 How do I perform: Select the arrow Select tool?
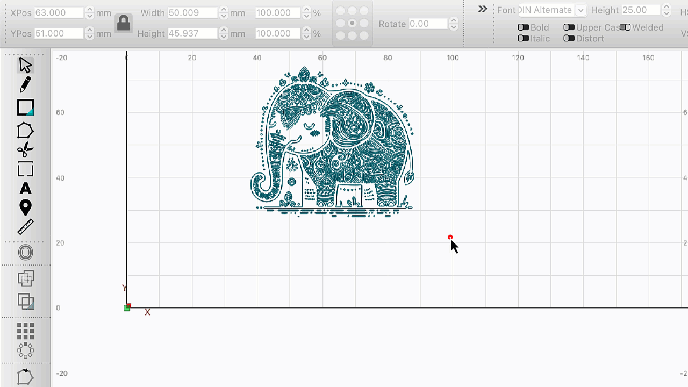pyautogui.click(x=25, y=65)
